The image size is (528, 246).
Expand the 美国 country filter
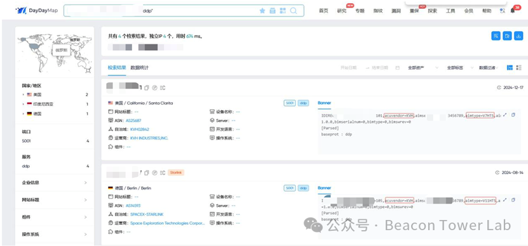(x=24, y=94)
